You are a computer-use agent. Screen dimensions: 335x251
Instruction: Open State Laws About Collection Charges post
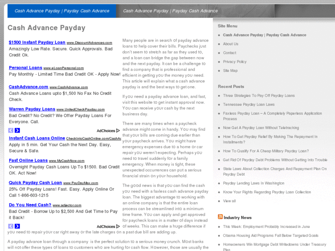275,171
